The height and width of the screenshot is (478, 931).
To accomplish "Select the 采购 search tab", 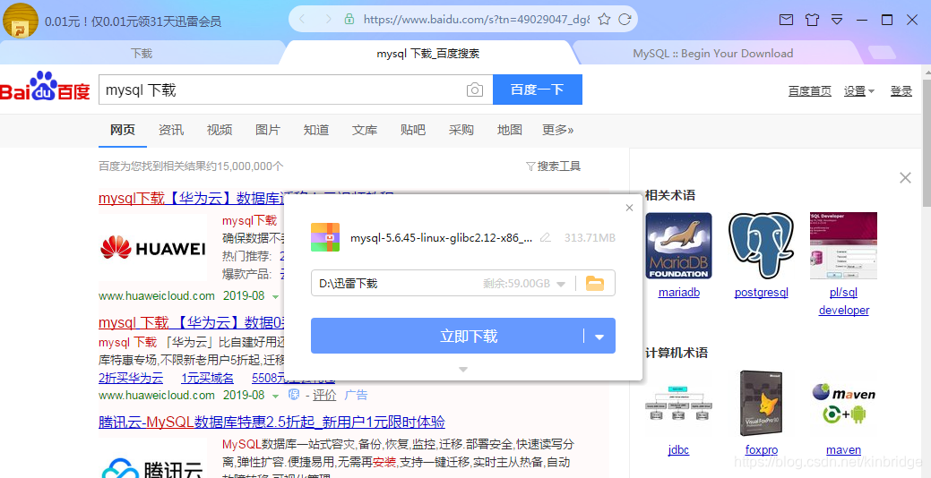I will click(x=461, y=130).
